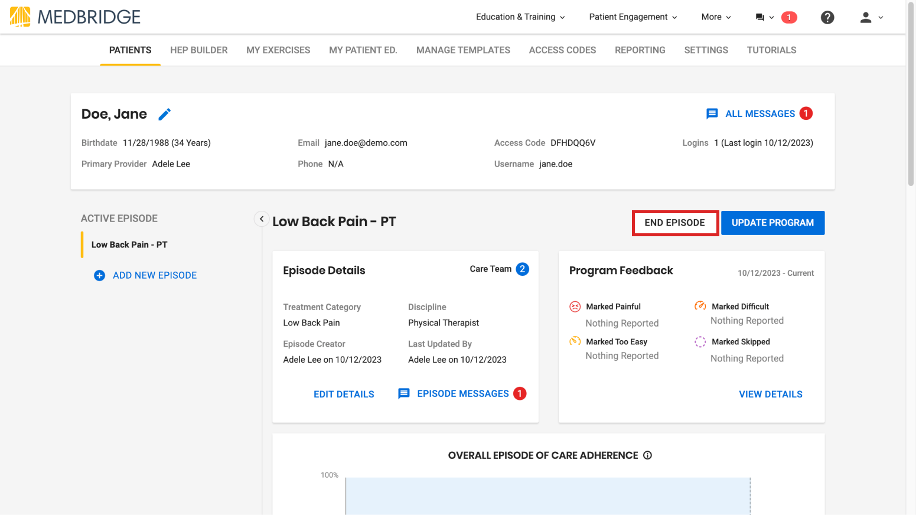The height and width of the screenshot is (515, 916).
Task: Click the plus icon for new episode
Action: [x=99, y=275]
